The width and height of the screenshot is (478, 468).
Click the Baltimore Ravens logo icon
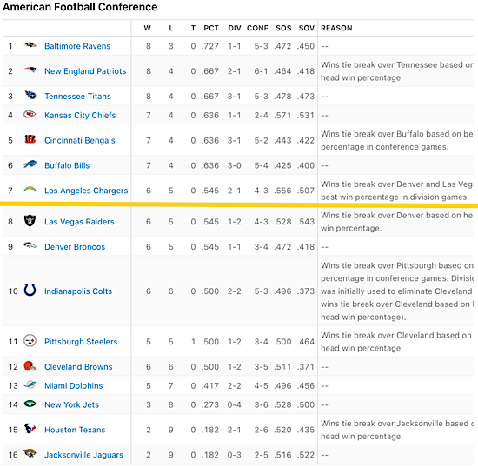pyautogui.click(x=30, y=45)
